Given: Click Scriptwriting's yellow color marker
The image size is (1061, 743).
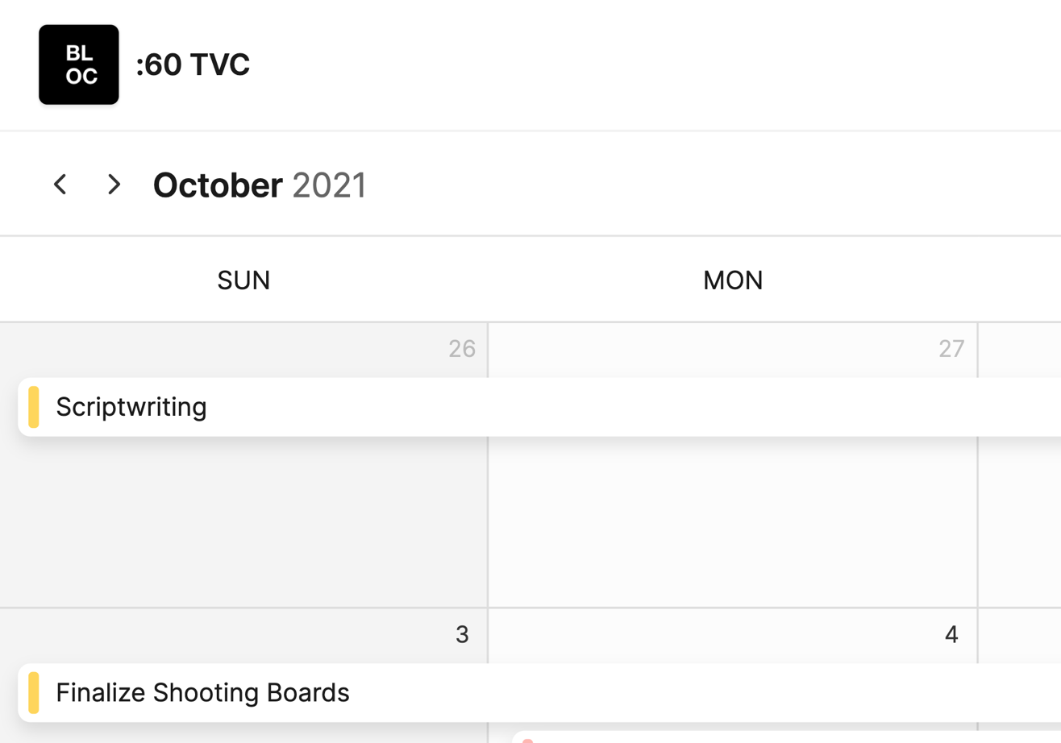Looking at the screenshot, I should (x=34, y=407).
